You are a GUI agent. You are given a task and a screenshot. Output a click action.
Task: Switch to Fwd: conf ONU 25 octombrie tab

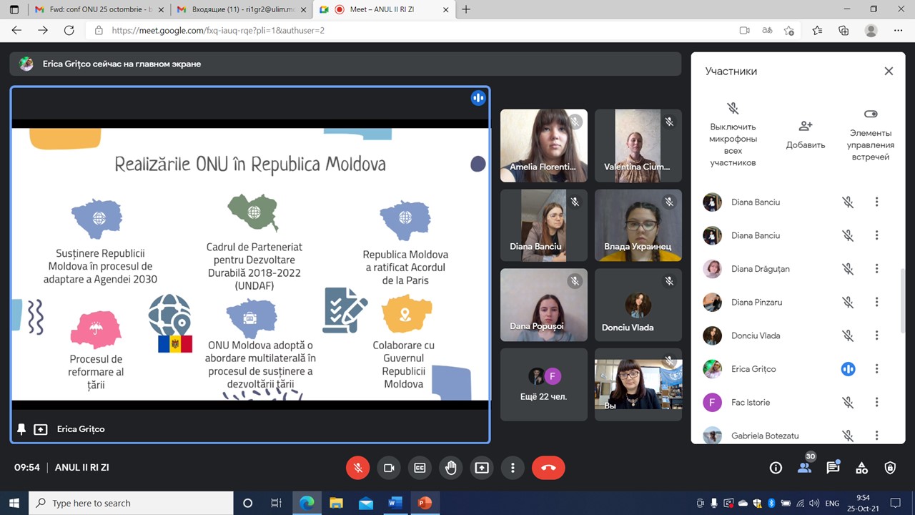[x=98, y=9]
